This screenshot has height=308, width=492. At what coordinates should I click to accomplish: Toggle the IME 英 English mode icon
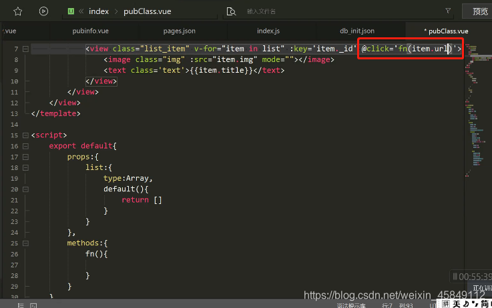(457, 303)
